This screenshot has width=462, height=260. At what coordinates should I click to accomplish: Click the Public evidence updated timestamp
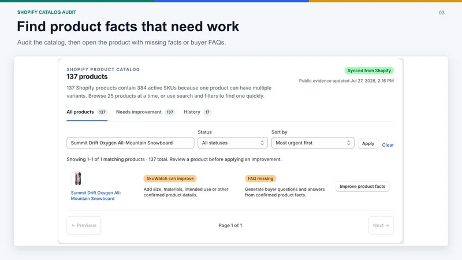coord(346,81)
